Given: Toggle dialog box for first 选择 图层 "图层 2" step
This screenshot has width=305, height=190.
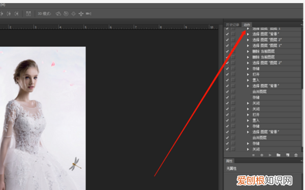Looking at the screenshot, I should [233, 40].
